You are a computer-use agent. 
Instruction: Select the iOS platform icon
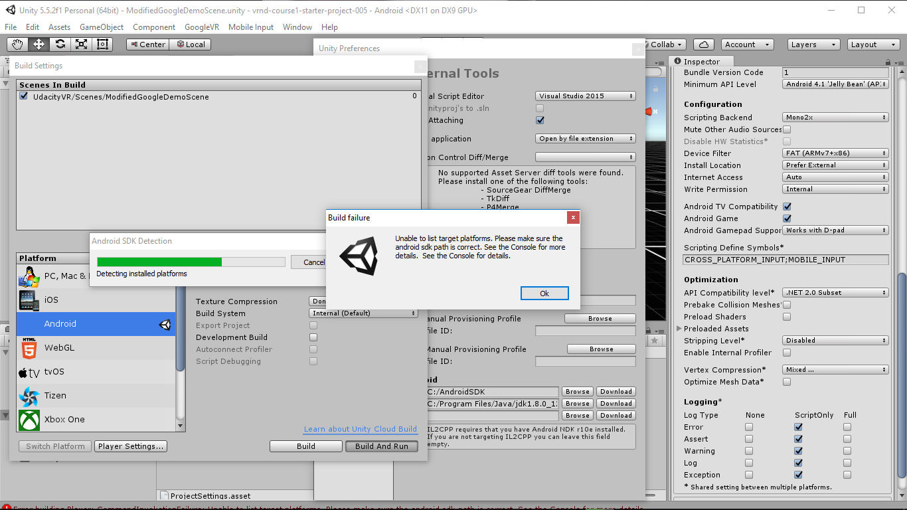tap(29, 300)
